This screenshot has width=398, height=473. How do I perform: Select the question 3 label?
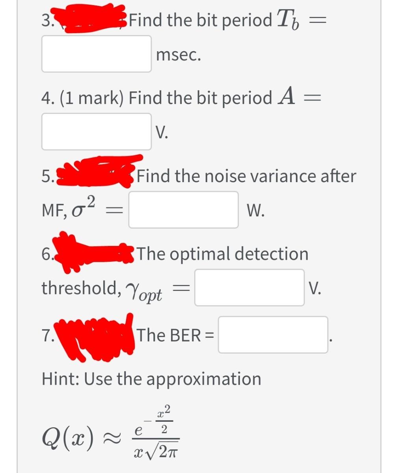pos(47,20)
